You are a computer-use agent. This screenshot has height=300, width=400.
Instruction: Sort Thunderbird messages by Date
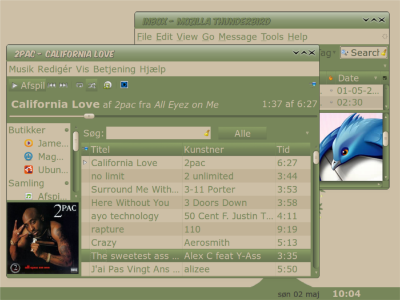357,78
